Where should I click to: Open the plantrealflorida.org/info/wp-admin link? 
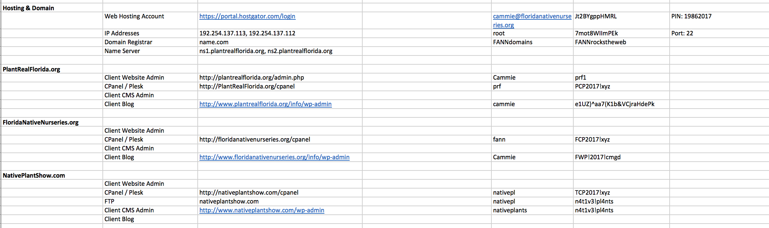[265, 104]
